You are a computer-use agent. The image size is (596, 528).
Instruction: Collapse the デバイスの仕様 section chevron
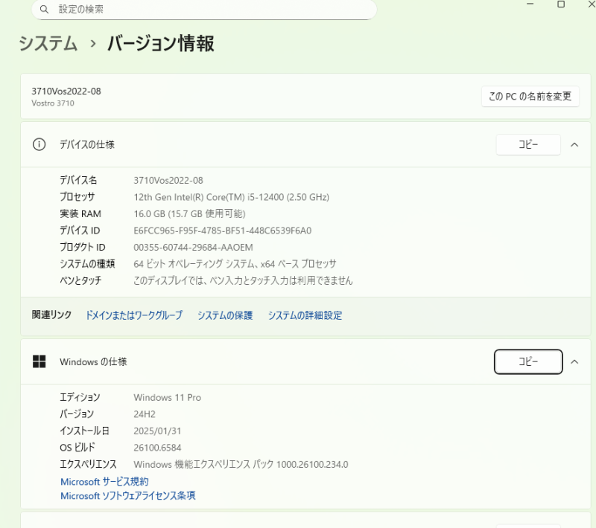(574, 144)
